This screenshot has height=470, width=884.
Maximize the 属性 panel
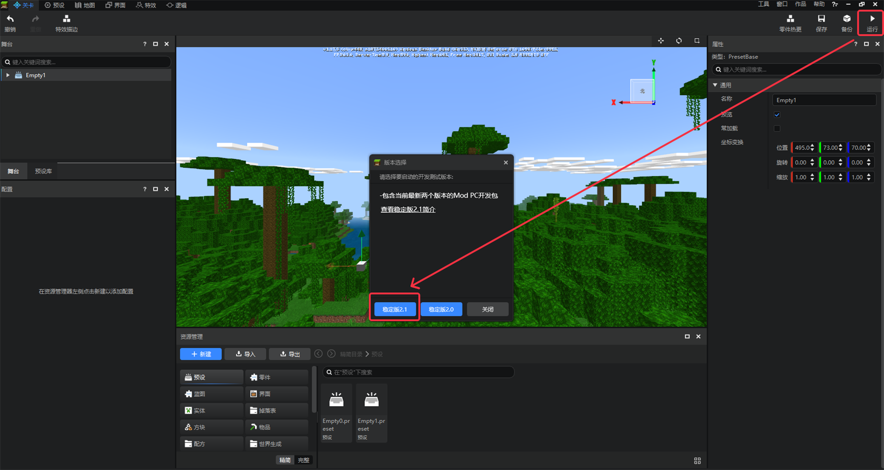click(866, 44)
